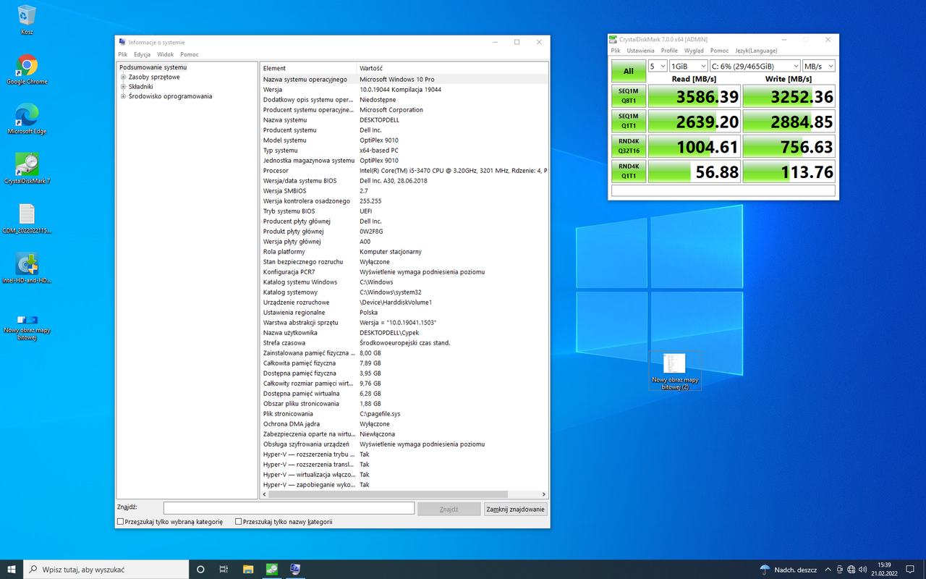
Task: Select the CDM_2022 text file on the desktop
Action: pos(27,219)
